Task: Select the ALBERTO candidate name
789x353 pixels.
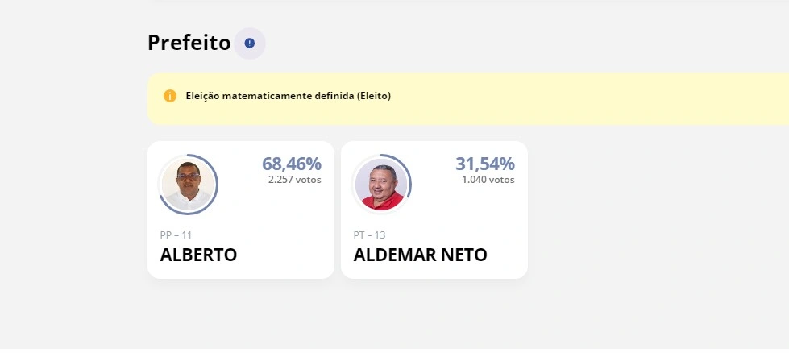Action: click(x=198, y=255)
